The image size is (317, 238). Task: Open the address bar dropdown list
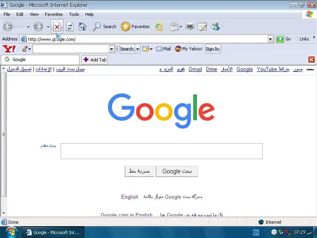[x=271, y=39]
